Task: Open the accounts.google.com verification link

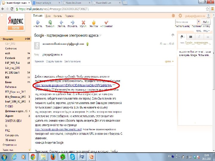Action: point(73,85)
